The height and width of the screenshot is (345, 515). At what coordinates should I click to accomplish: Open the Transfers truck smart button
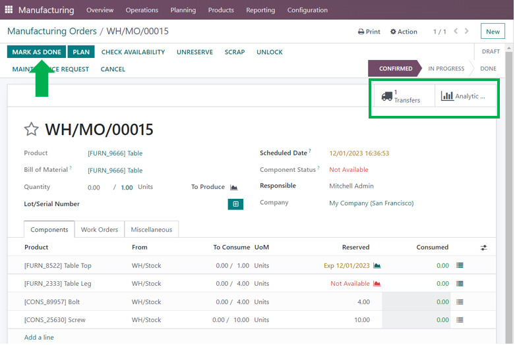(402, 96)
